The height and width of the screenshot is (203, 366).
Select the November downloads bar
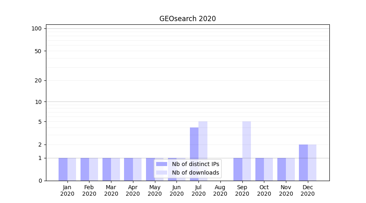click(x=290, y=169)
